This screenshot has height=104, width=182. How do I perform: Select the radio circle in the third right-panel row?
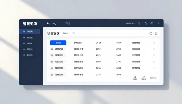(154, 55)
